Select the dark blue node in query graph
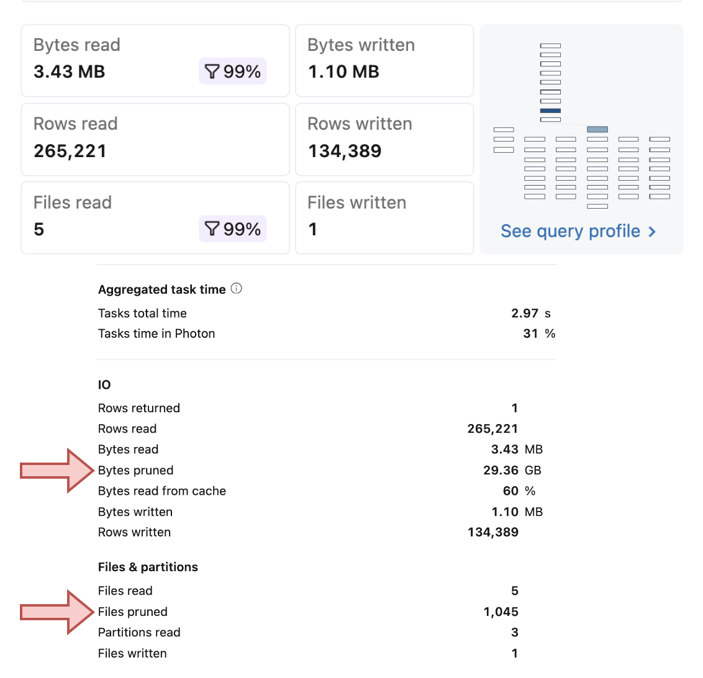This screenshot has height=678, width=703. coord(550,111)
